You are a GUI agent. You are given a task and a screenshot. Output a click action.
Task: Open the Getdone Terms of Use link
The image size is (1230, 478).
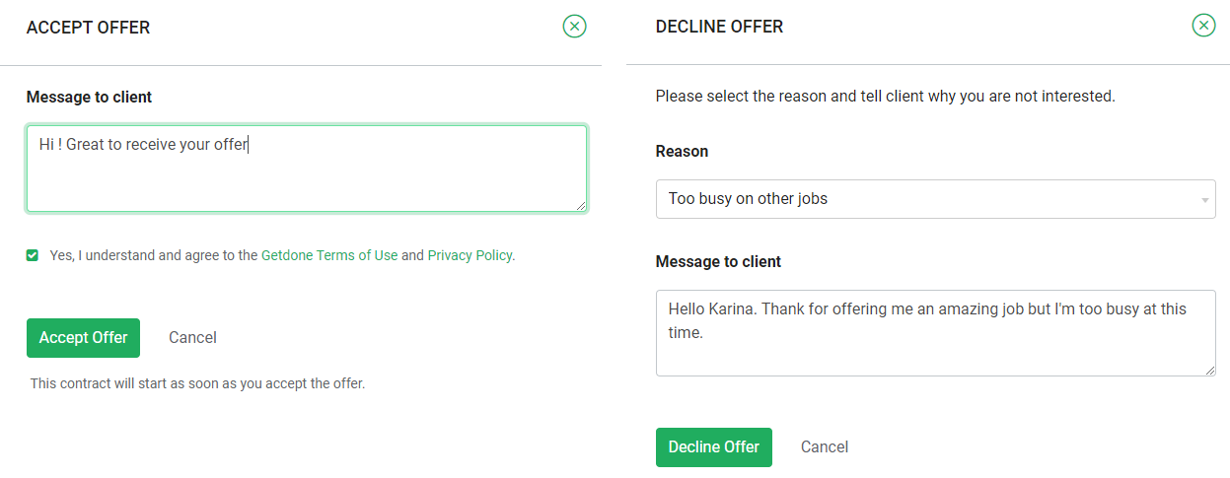tap(329, 255)
